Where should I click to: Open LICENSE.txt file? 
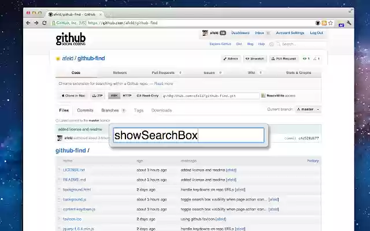[73, 170]
